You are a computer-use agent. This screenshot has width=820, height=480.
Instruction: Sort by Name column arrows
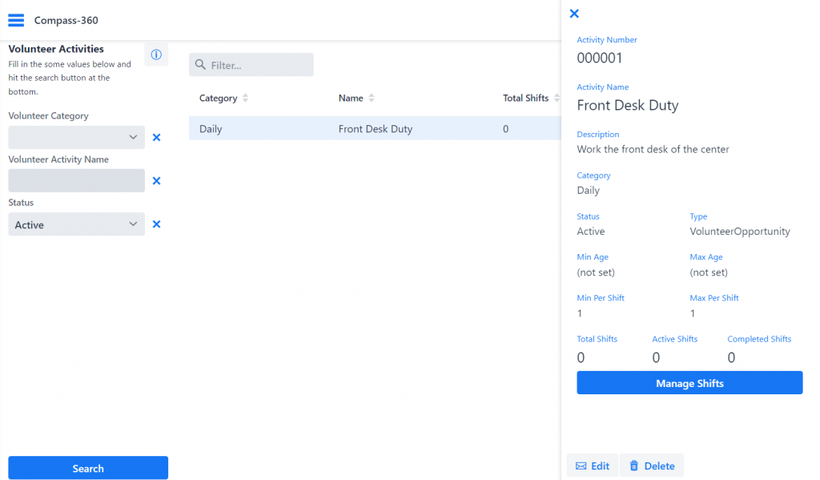[x=372, y=98]
